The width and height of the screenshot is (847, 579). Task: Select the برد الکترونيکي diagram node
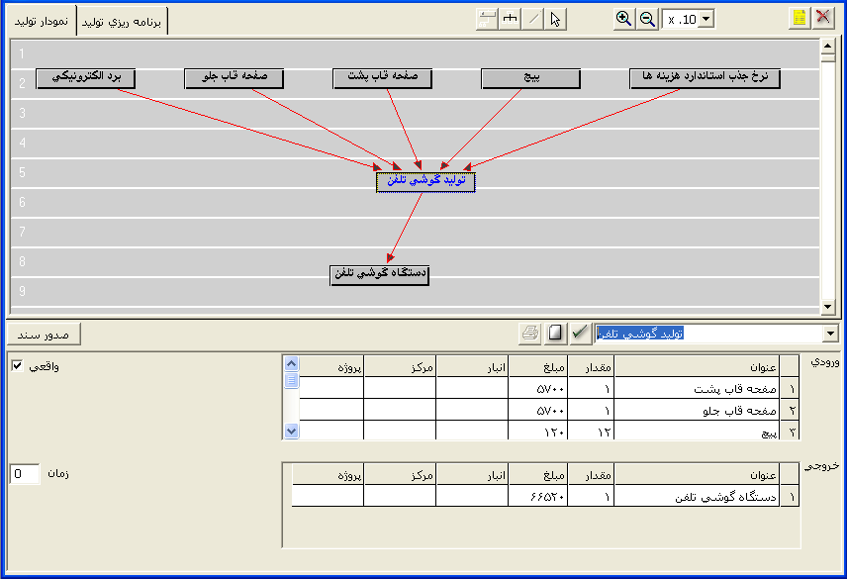click(85, 79)
